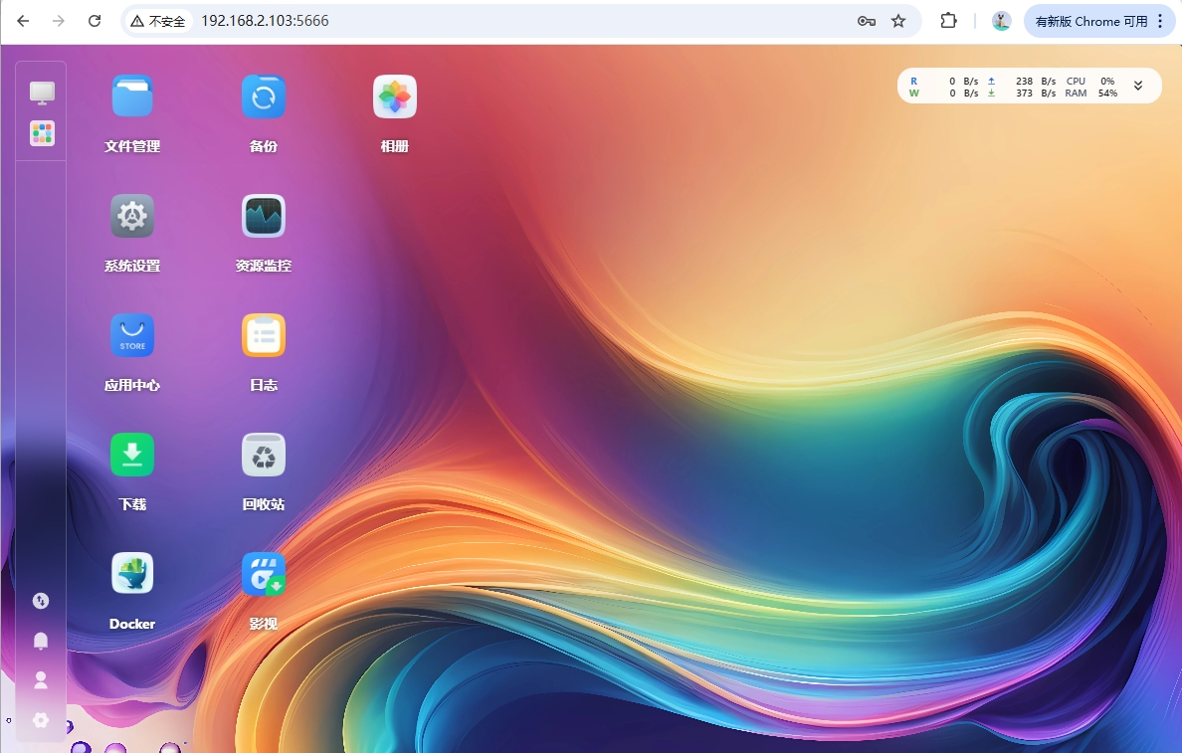Open the 影视 video app
Image resolution: width=1182 pixels, height=753 pixels.
264,575
